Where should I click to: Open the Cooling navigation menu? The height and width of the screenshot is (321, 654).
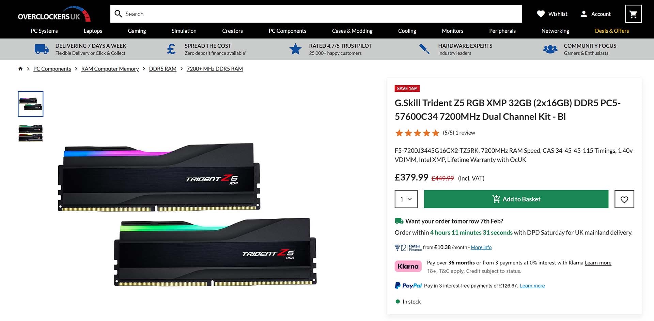pos(407,31)
